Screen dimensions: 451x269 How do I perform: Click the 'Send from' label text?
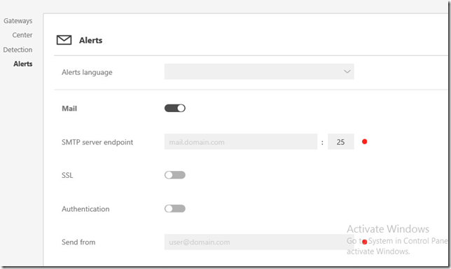[x=78, y=242]
